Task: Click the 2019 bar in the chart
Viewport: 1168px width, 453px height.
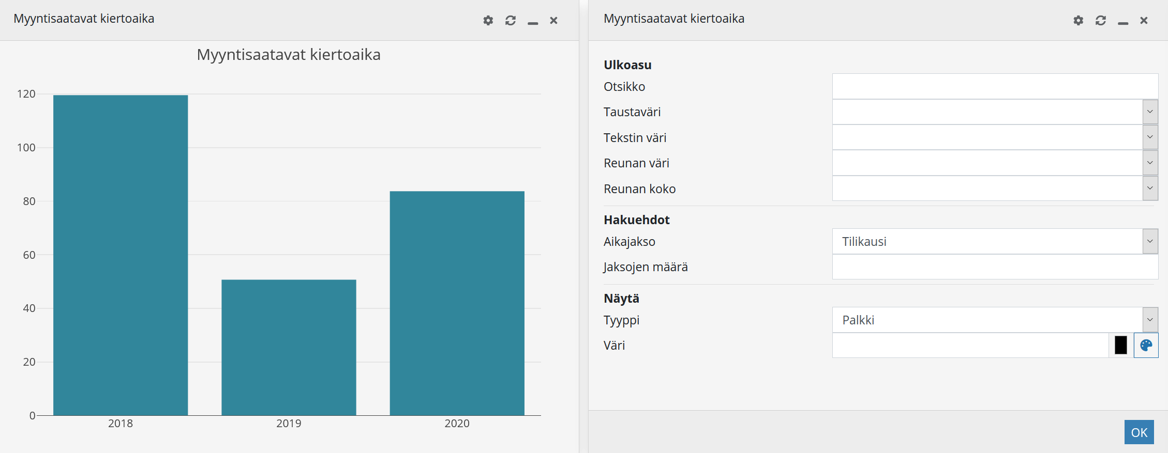Action: point(289,347)
